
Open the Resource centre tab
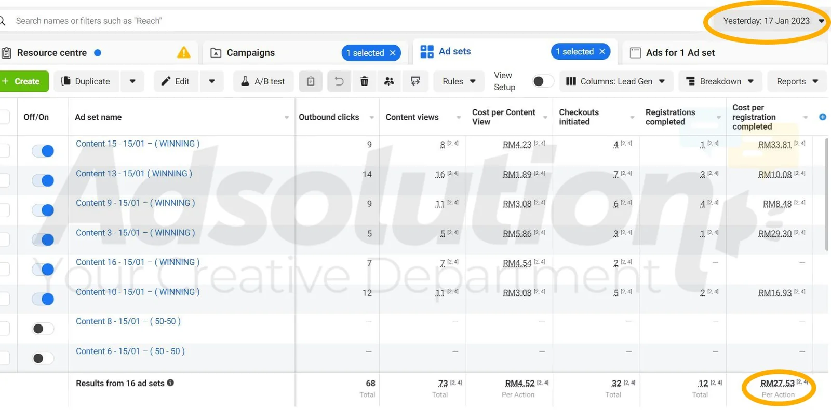(x=51, y=53)
